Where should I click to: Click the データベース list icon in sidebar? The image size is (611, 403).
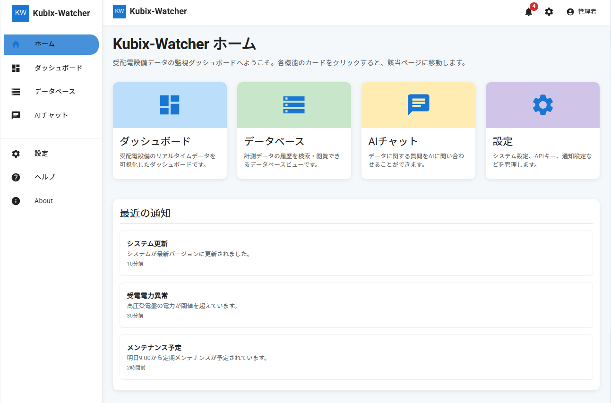16,91
